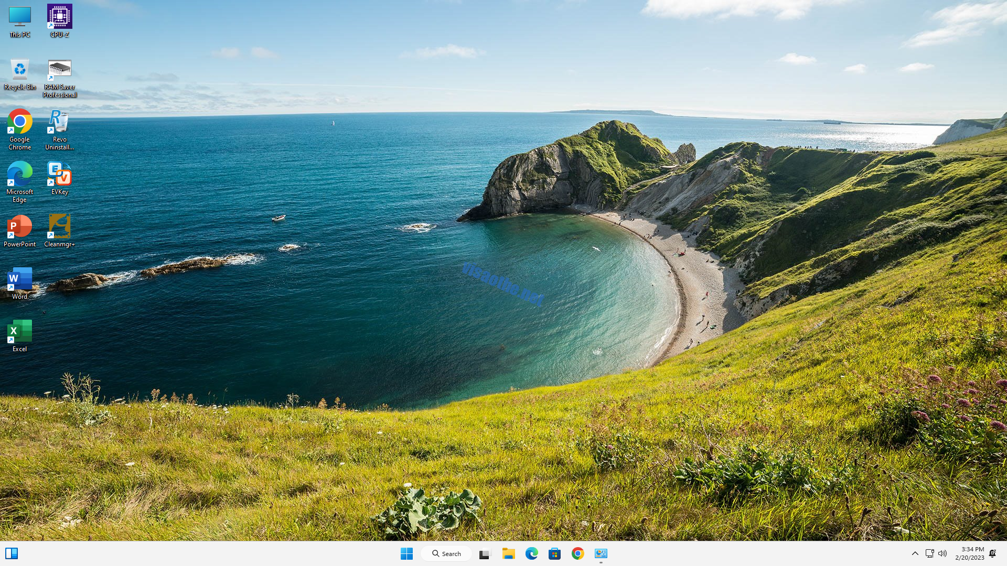Switch to the running Control Panel taskbar app
The image size is (1007, 566).
click(601, 553)
